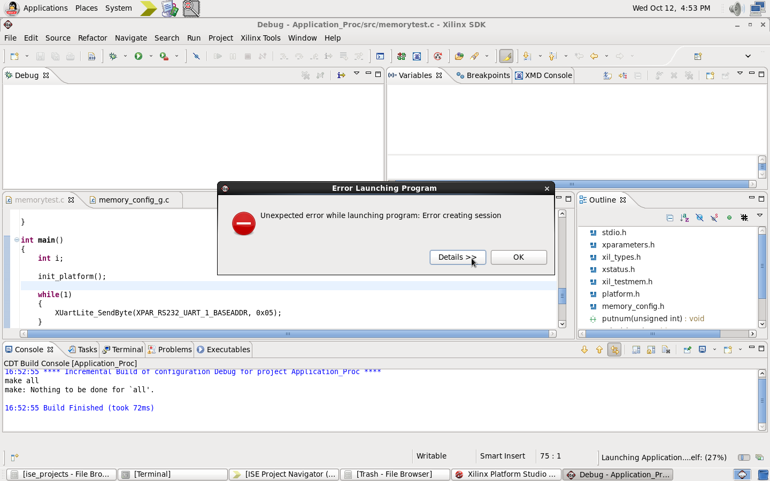
Task: Switch to ISE Project Navigator in the taskbar
Action: [x=284, y=475]
